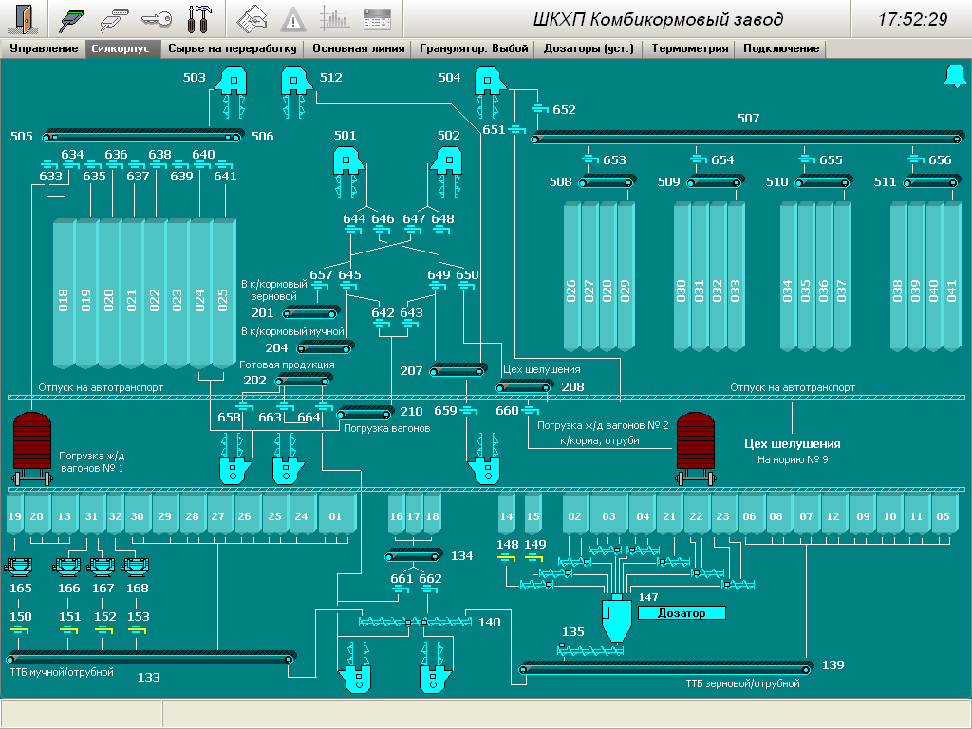Click the Цех шелушения На норию № 9 link

tap(792, 450)
